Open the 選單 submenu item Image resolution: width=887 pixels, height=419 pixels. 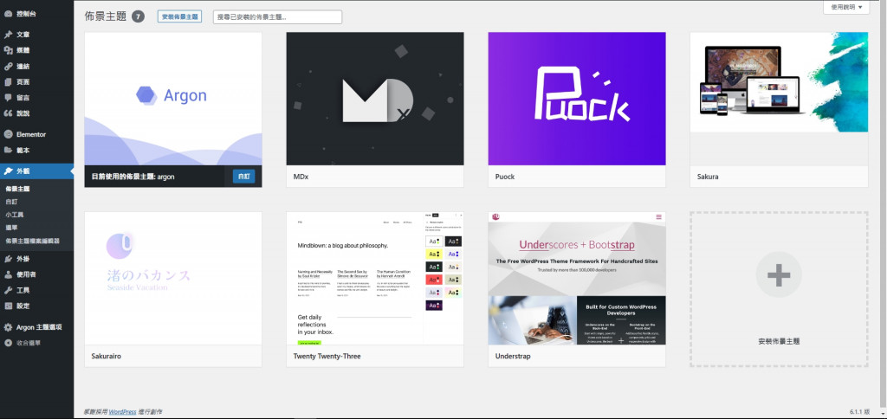coord(11,228)
